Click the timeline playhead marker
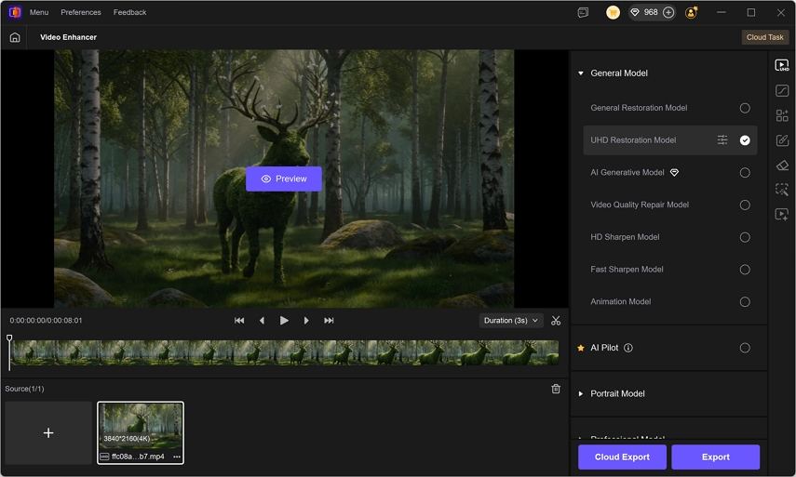796x477 pixels. 9,338
